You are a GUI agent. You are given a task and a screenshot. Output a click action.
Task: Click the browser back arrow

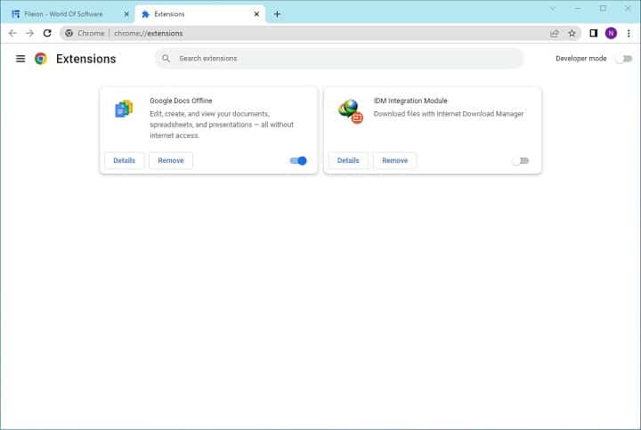[12, 33]
